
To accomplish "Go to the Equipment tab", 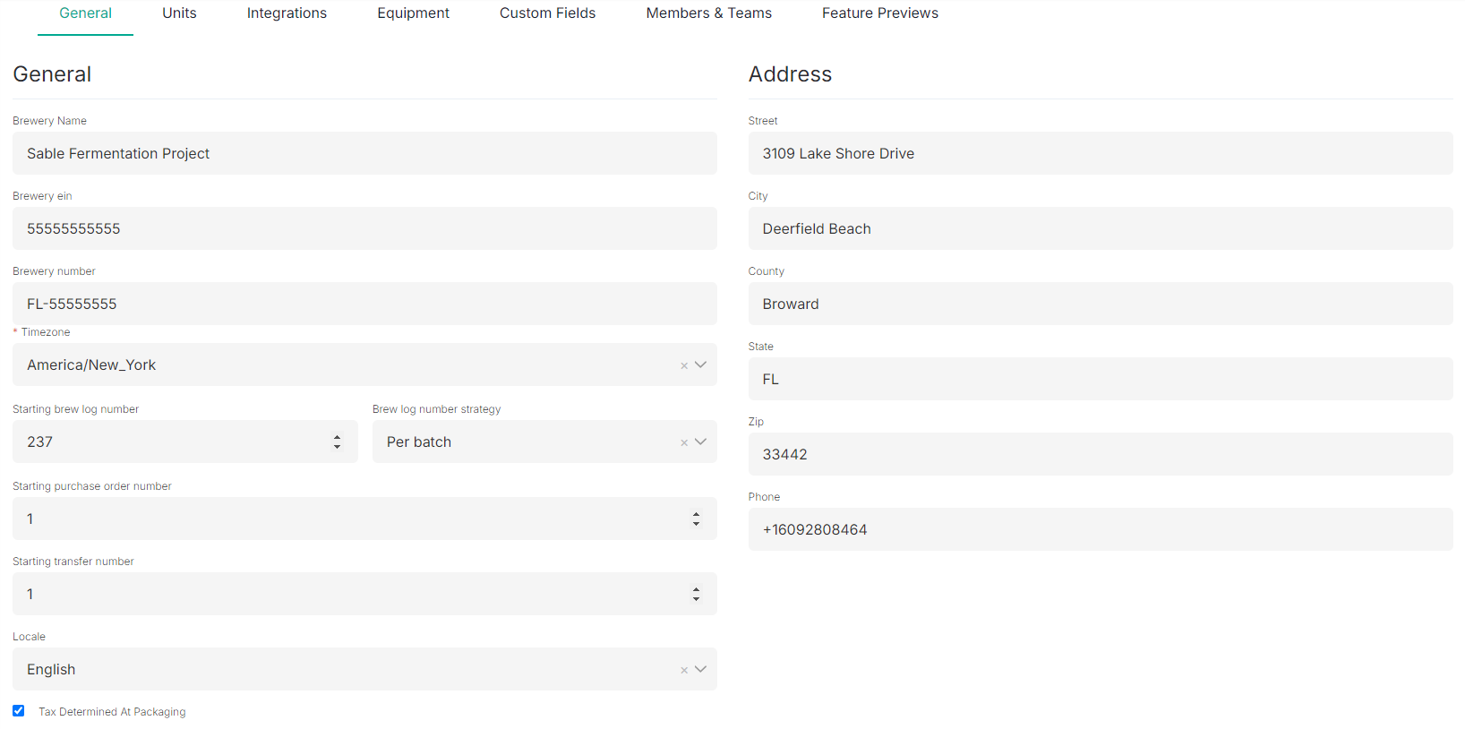I will [413, 13].
